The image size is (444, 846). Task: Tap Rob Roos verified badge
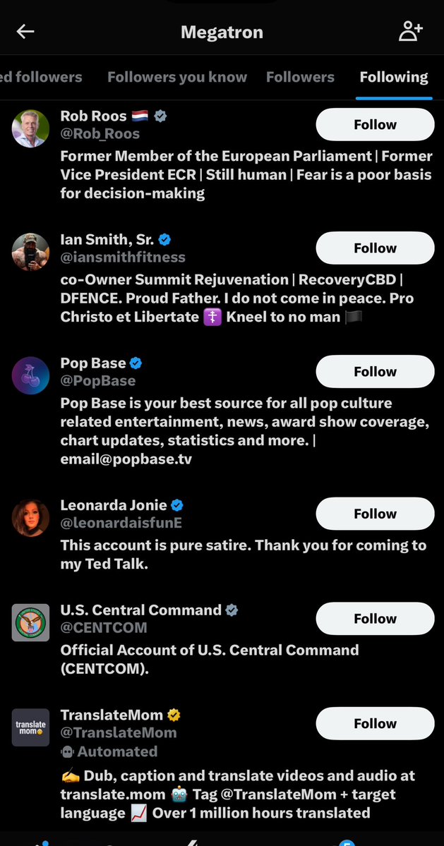coord(160,116)
